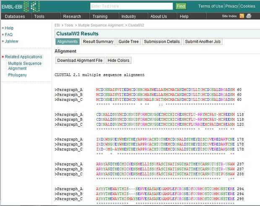260x206 pixels.
Task: Open the Cookies link
Action: 247,6
